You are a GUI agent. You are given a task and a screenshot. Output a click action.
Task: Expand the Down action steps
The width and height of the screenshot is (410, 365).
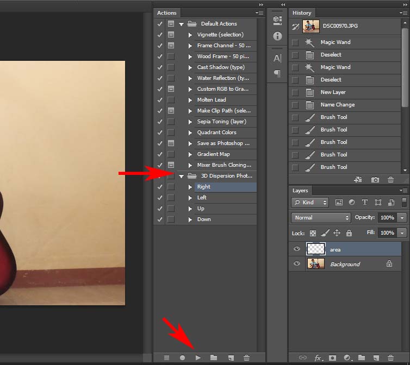point(190,219)
